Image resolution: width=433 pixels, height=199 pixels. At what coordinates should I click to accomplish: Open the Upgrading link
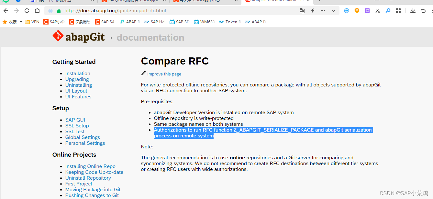pos(77,79)
